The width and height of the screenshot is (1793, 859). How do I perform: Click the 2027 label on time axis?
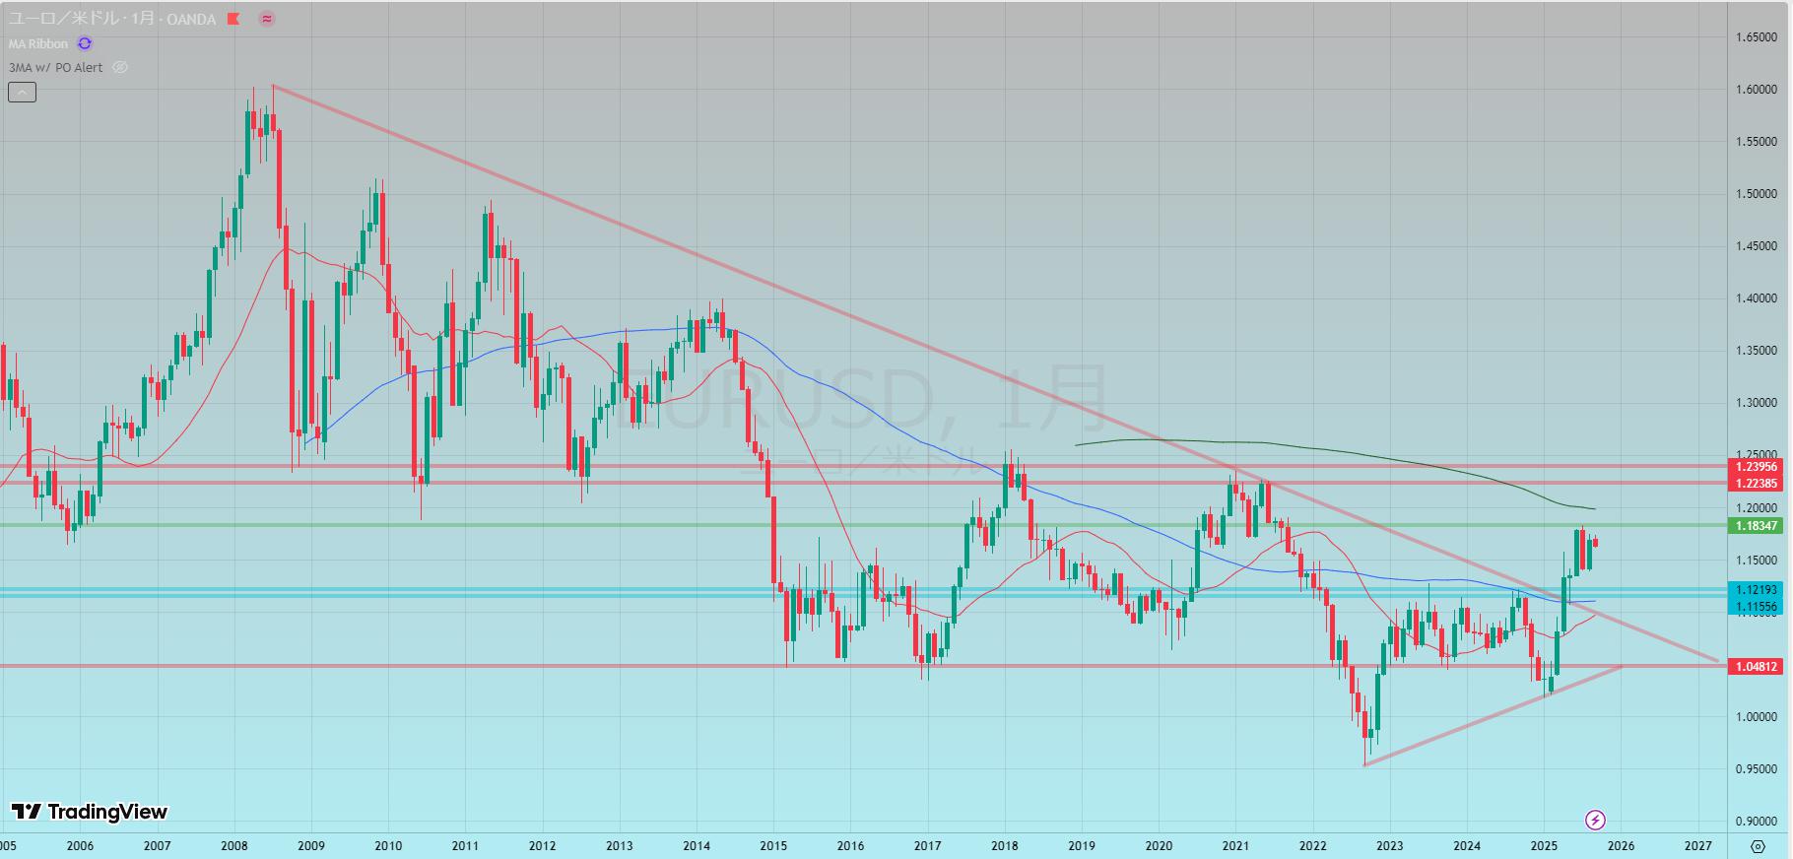1697,845
